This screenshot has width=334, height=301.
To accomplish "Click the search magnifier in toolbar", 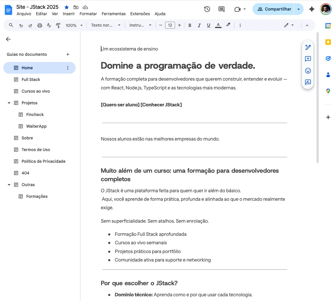I will [x=11, y=25].
